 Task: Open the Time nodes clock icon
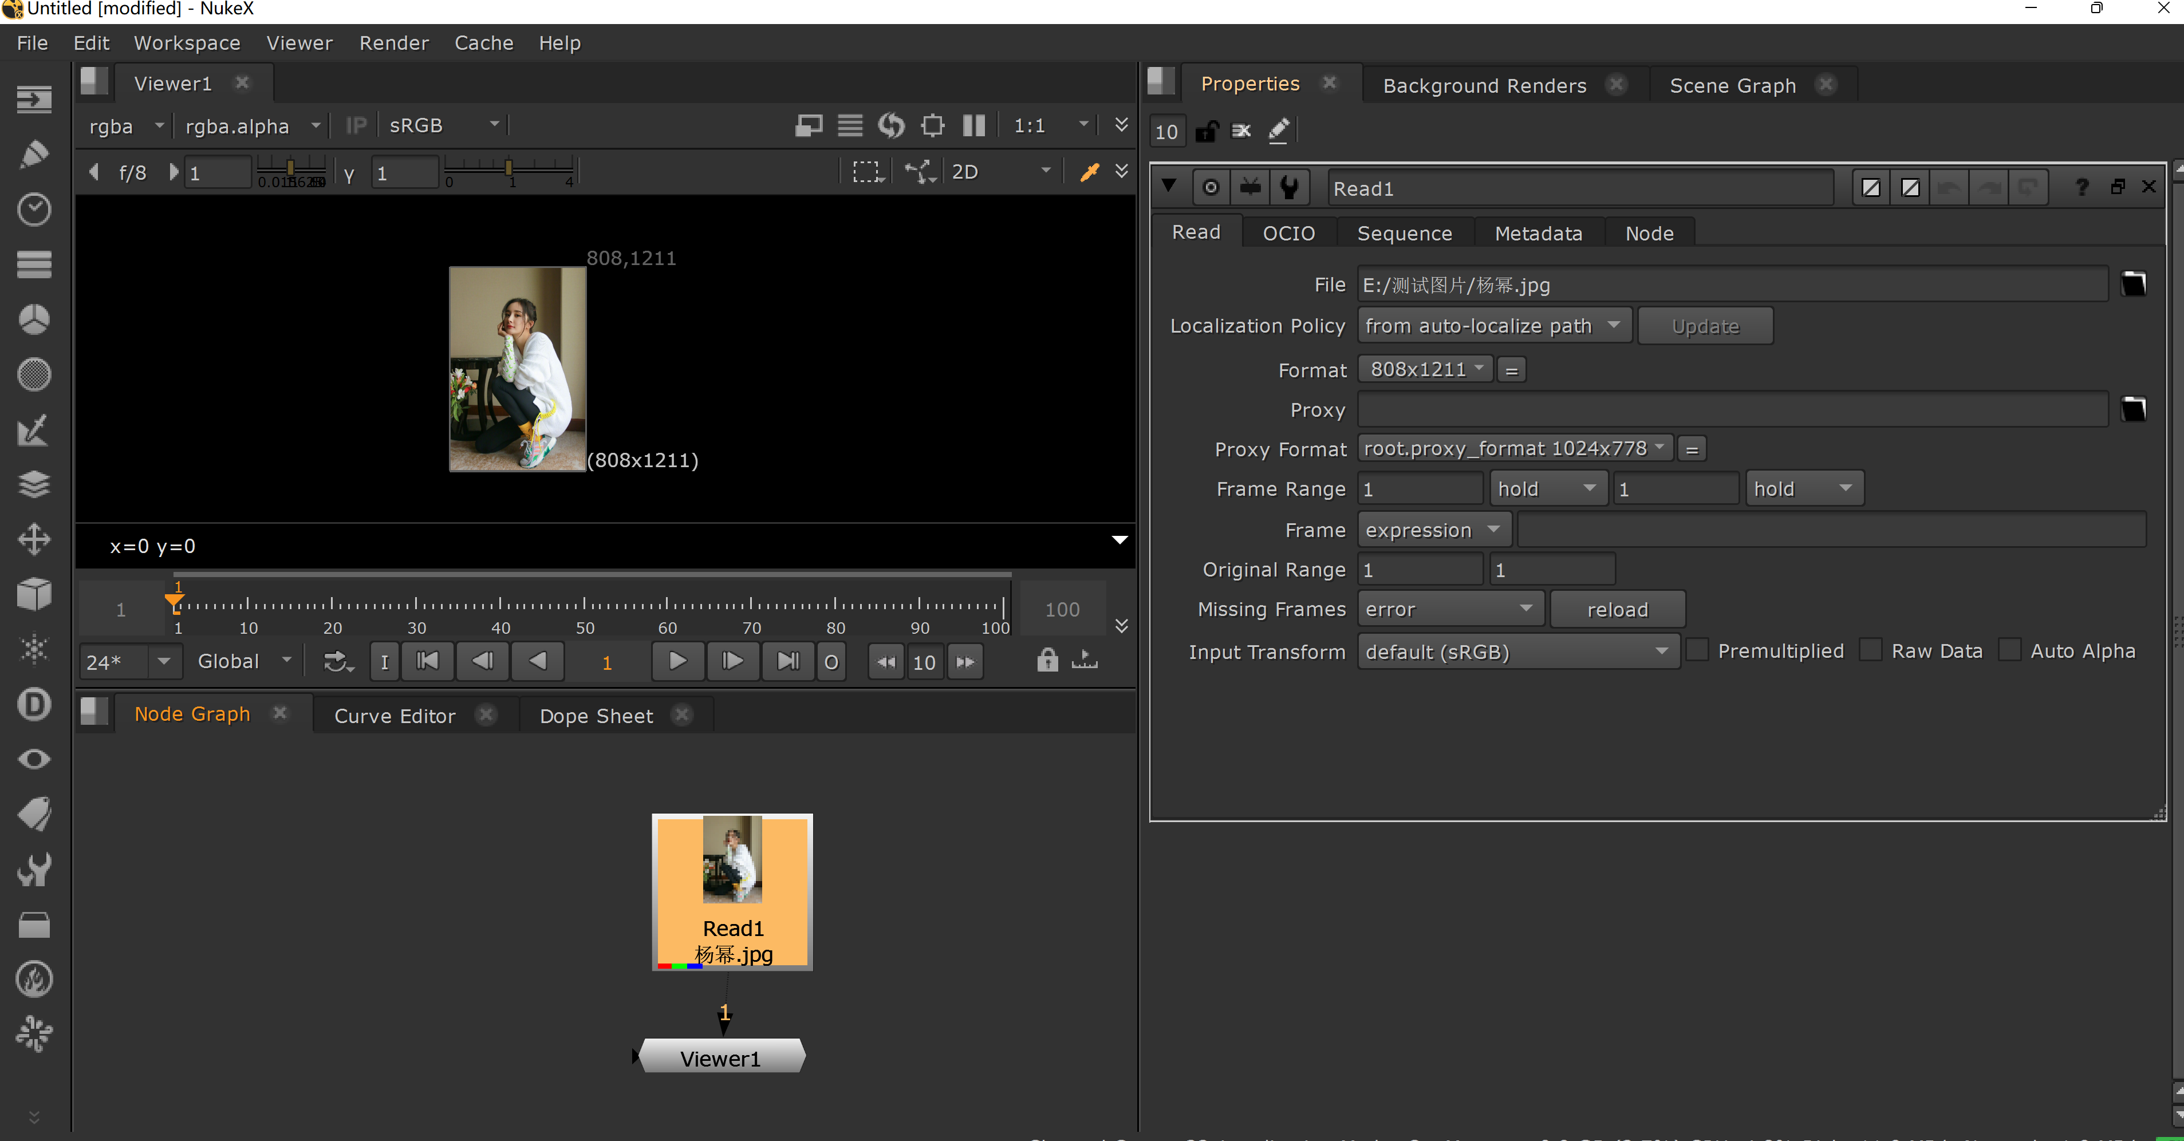[34, 210]
